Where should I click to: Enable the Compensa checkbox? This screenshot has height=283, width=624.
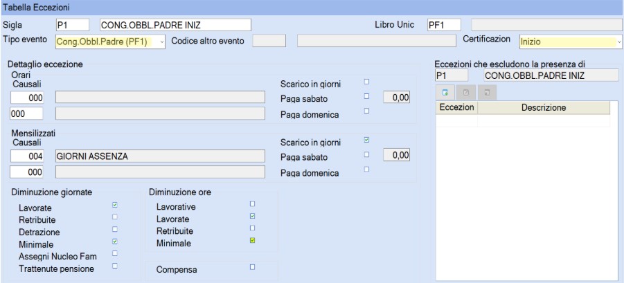[252, 267]
